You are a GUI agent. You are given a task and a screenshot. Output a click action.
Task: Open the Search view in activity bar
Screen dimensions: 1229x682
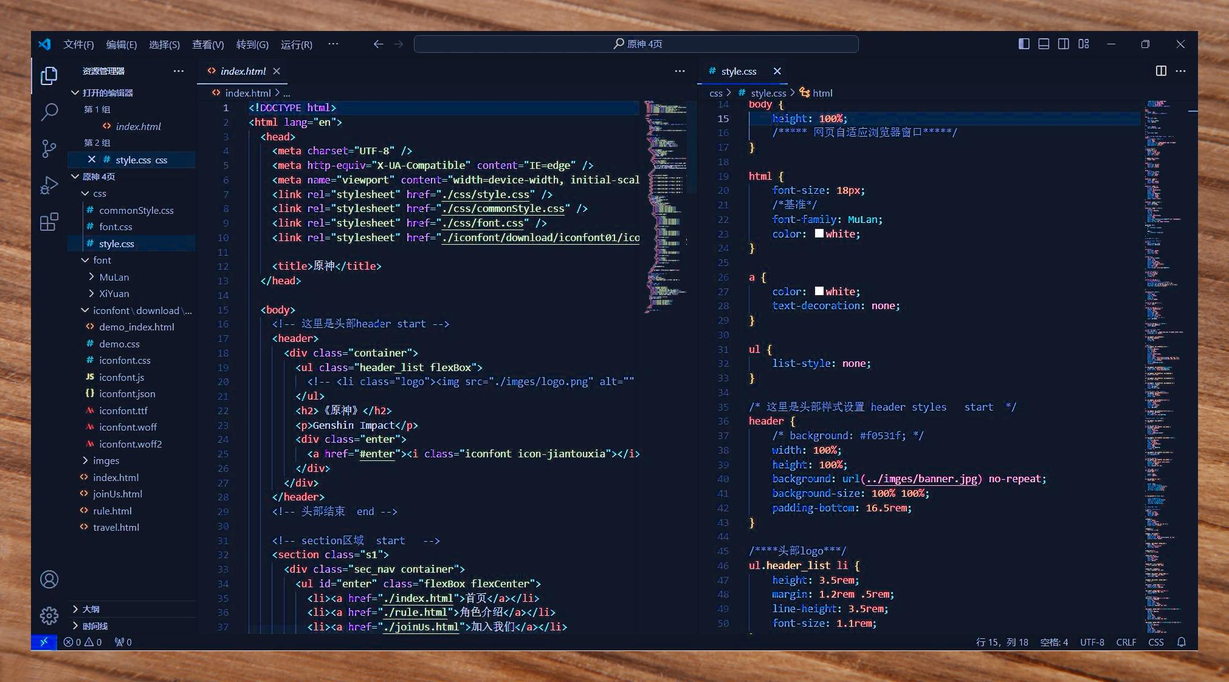tap(49, 112)
